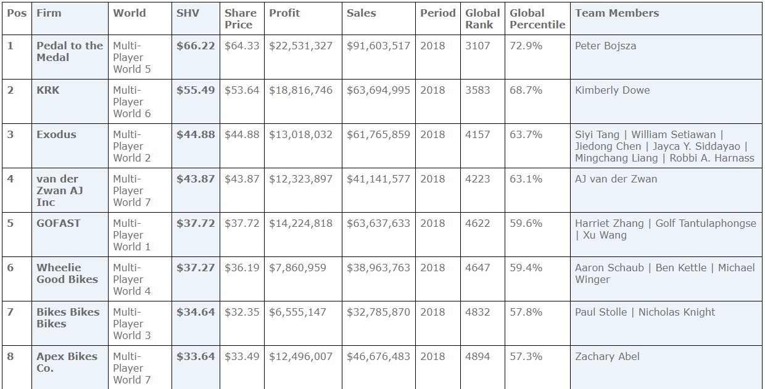Click the Global Percentile column header

click(x=537, y=18)
